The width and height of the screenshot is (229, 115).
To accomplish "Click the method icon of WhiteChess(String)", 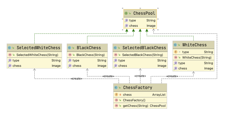I will [176, 57].
